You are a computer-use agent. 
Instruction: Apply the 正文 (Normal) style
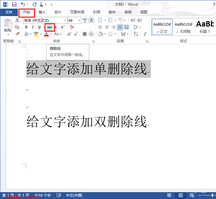coord(162,27)
